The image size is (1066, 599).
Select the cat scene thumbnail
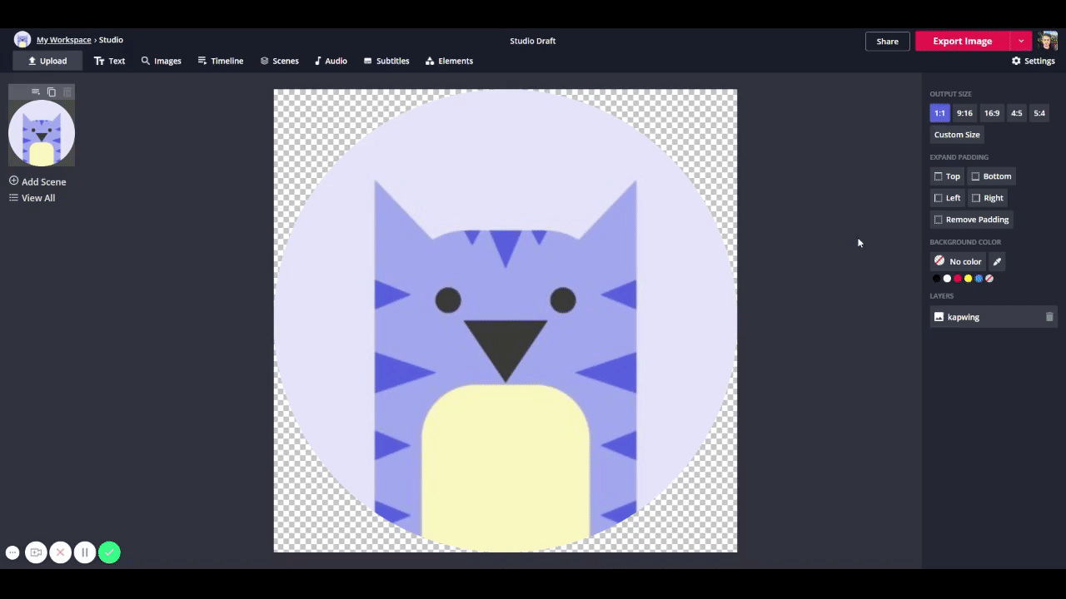coord(42,133)
